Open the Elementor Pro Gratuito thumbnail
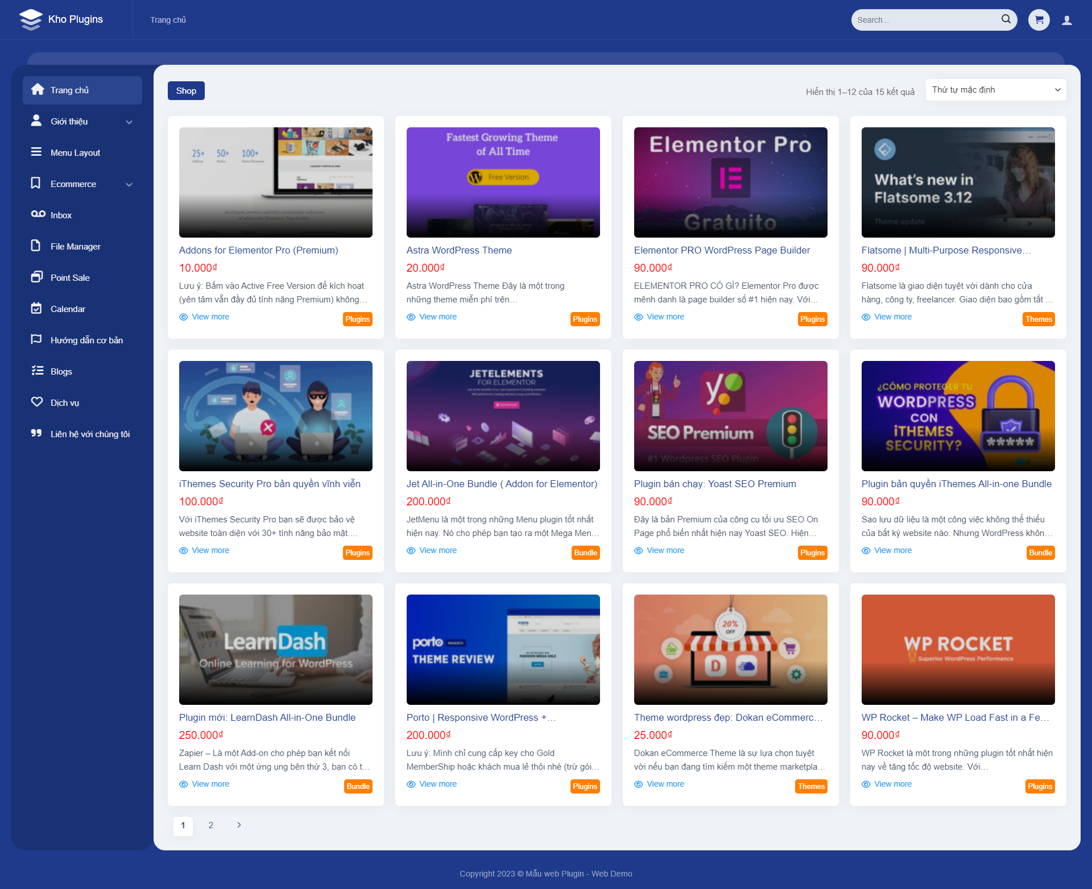The image size is (1092, 889). point(730,182)
